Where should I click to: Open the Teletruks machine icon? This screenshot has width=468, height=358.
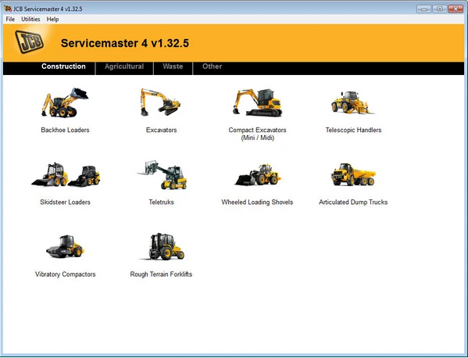(162, 175)
